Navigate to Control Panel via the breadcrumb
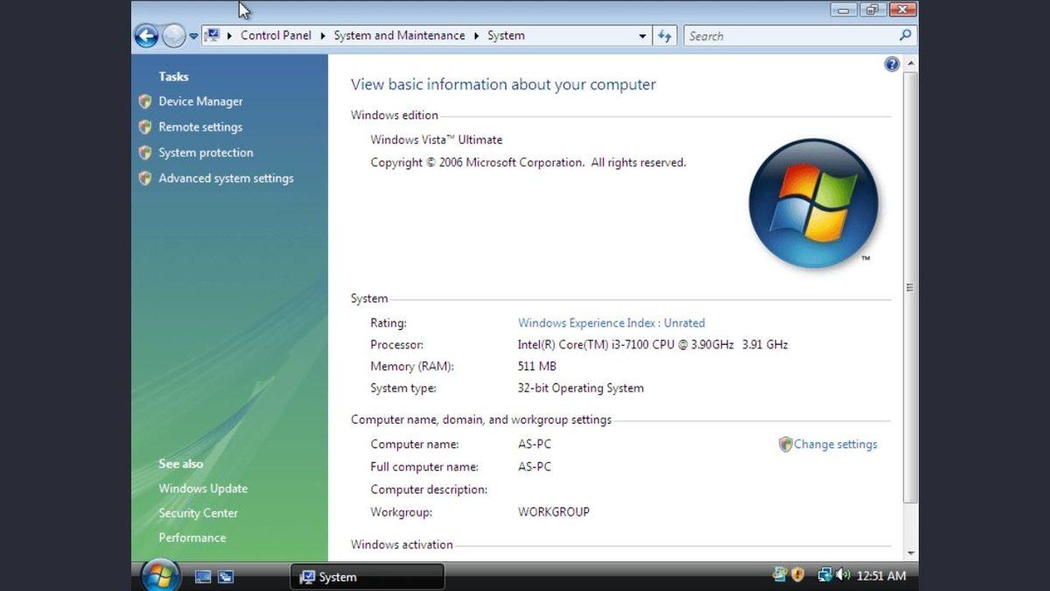This screenshot has height=591, width=1050. 276,35
